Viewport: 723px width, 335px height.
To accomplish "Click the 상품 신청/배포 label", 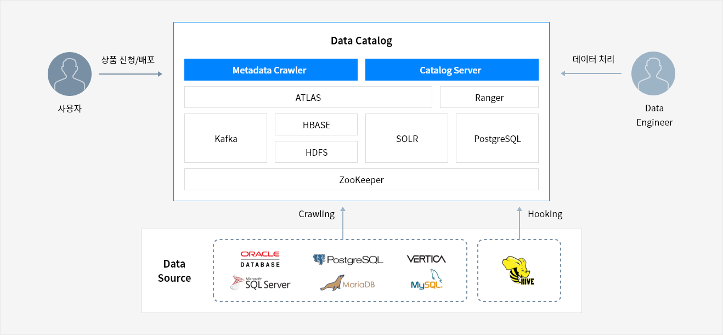I will [128, 59].
